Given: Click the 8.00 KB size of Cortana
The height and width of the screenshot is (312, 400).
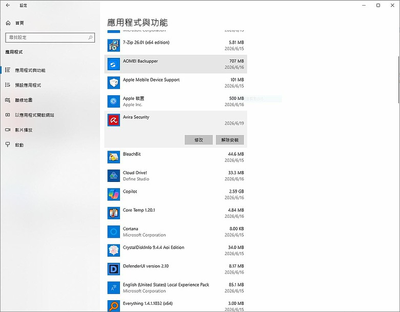Looking at the screenshot, I should click(237, 228).
